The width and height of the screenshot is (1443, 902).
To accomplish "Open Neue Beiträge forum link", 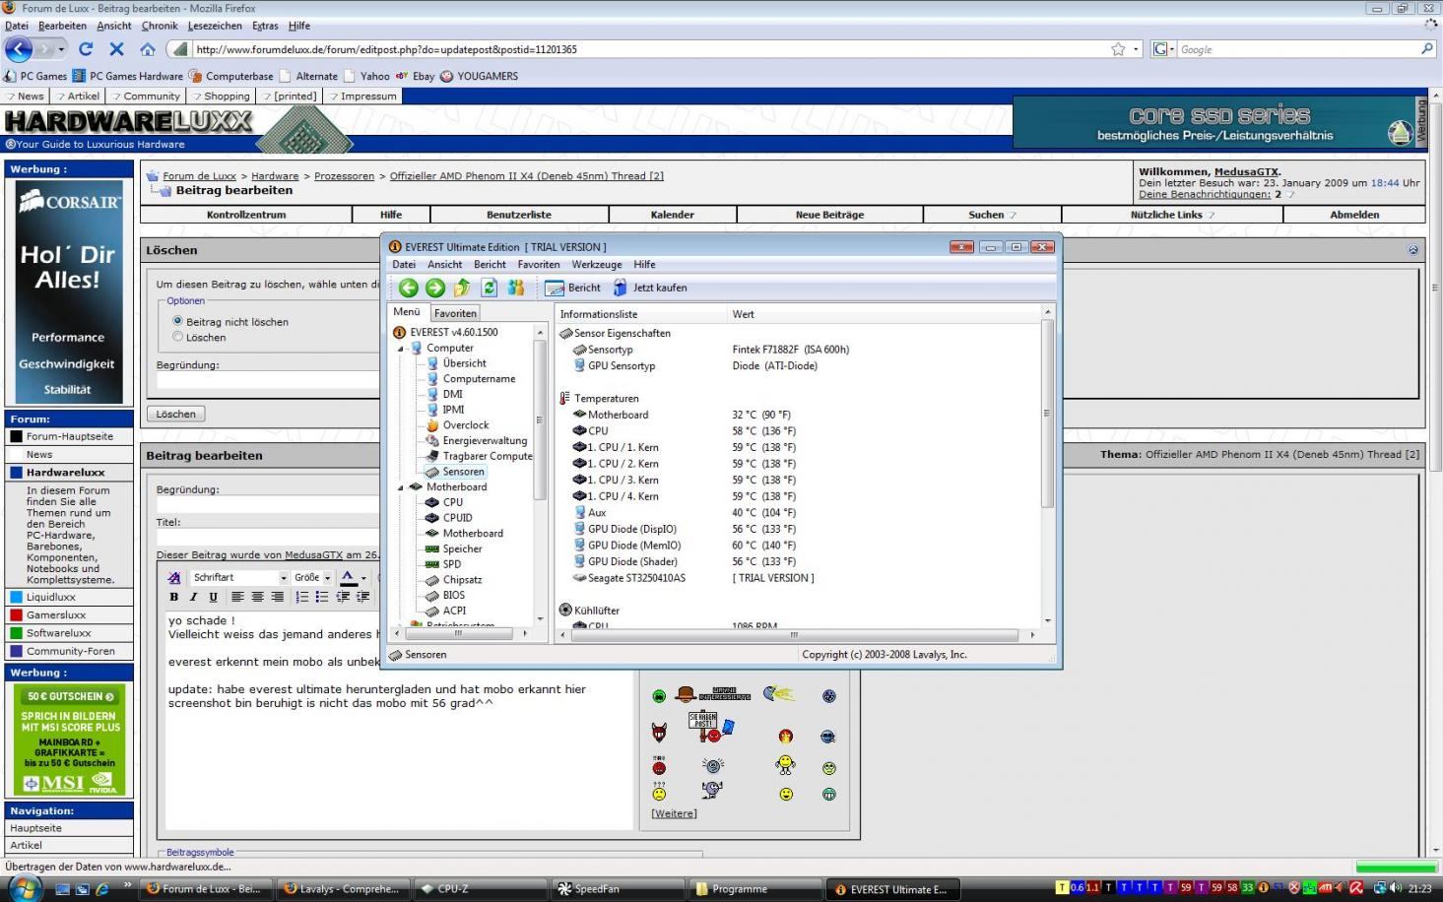I will pyautogui.click(x=829, y=215).
